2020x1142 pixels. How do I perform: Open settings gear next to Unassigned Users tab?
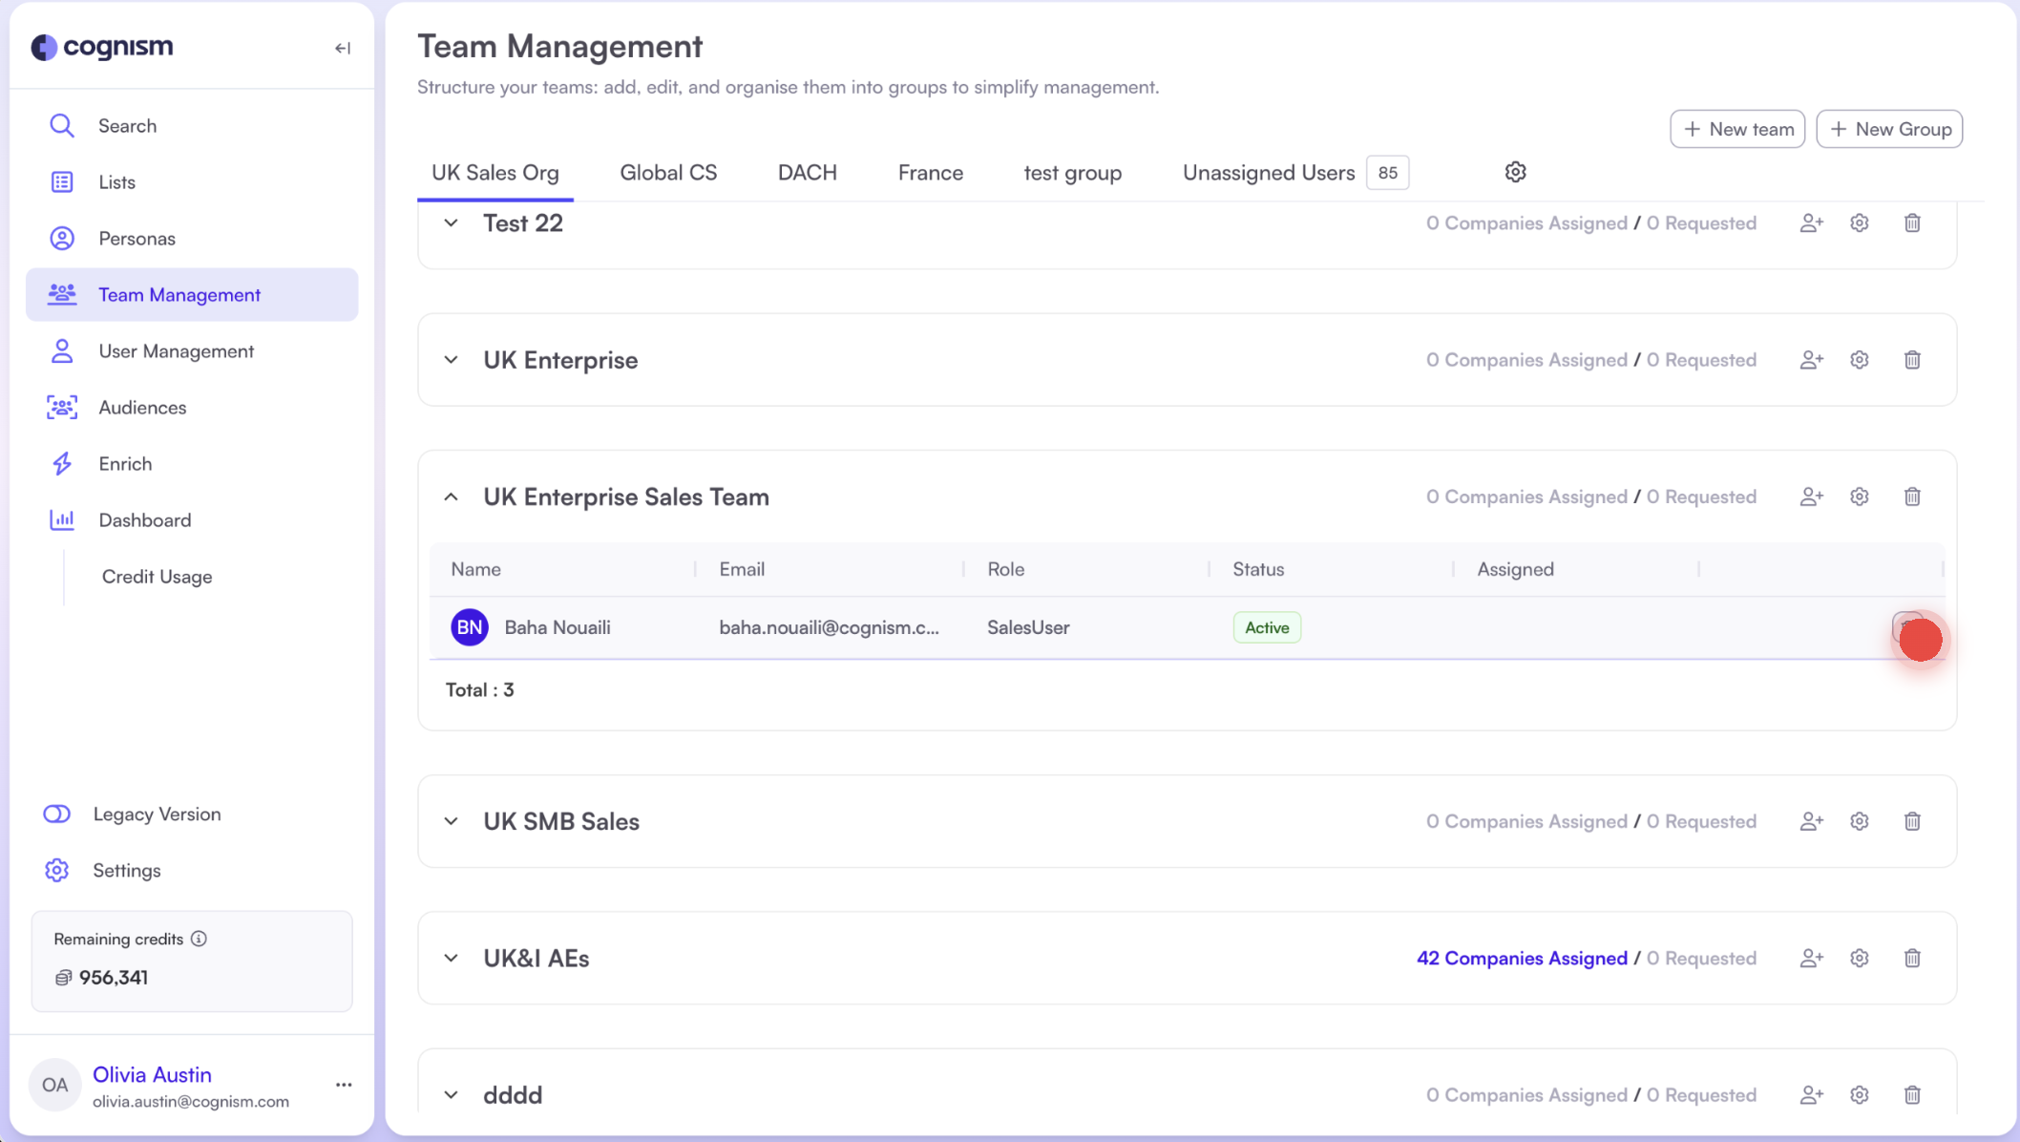[1514, 172]
